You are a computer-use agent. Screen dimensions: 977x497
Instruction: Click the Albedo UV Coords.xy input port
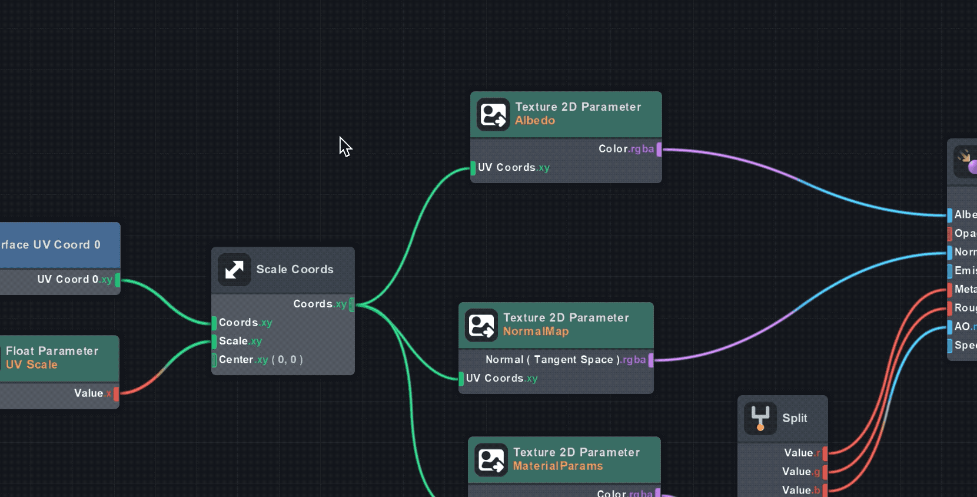473,168
